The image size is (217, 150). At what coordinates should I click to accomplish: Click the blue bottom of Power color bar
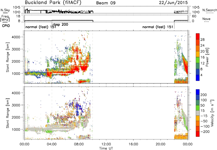coord(198,78)
